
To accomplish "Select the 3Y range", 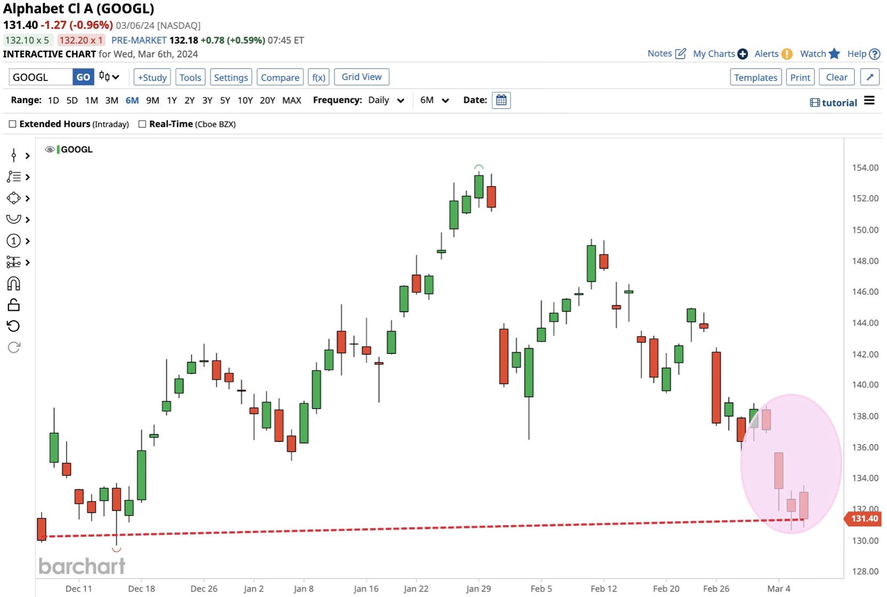I will click(x=207, y=100).
